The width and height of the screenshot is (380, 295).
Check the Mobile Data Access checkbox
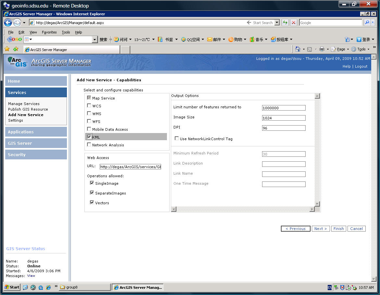coord(89,129)
